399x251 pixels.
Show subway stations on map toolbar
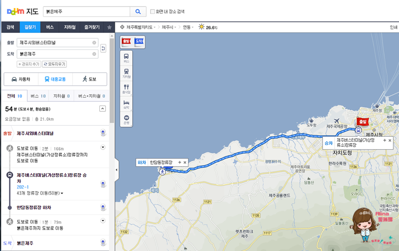tap(126, 73)
